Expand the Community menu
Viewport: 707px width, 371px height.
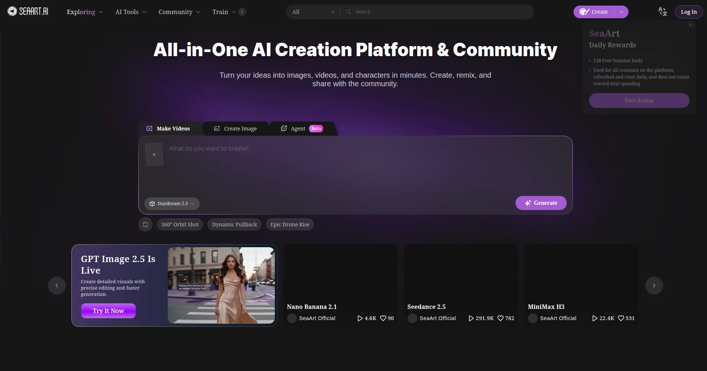point(179,12)
